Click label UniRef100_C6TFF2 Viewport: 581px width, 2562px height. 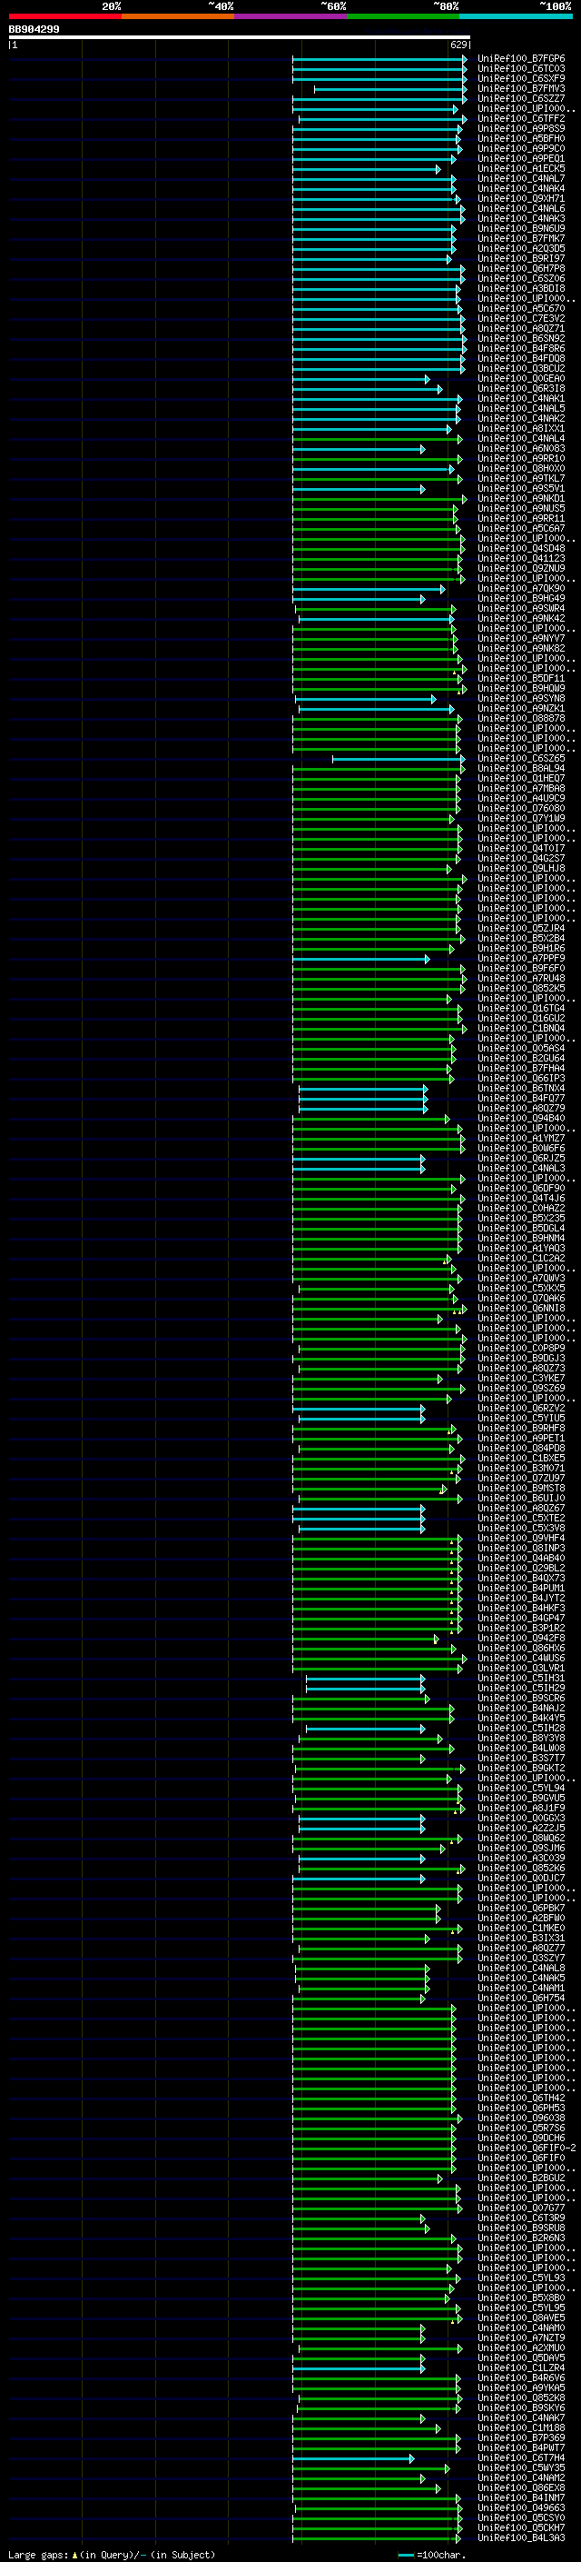pos(521,118)
